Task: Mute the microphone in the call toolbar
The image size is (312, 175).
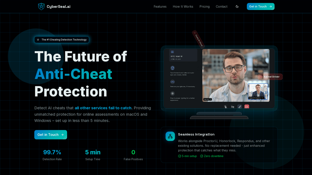Action: 226,106
